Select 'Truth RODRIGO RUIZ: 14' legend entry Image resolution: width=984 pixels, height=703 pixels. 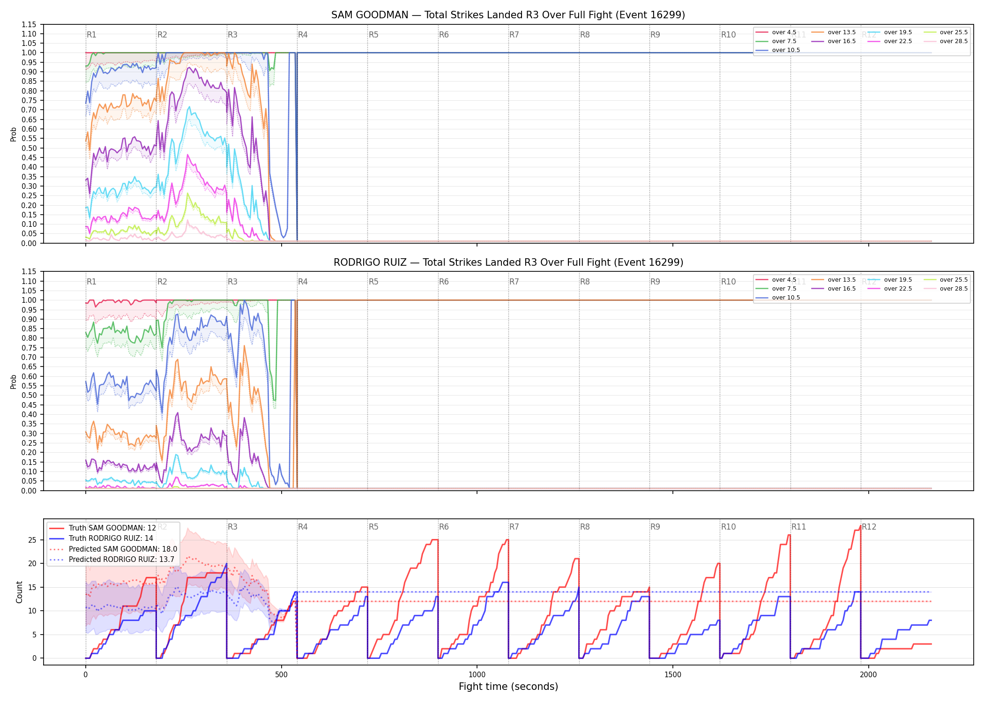point(101,538)
